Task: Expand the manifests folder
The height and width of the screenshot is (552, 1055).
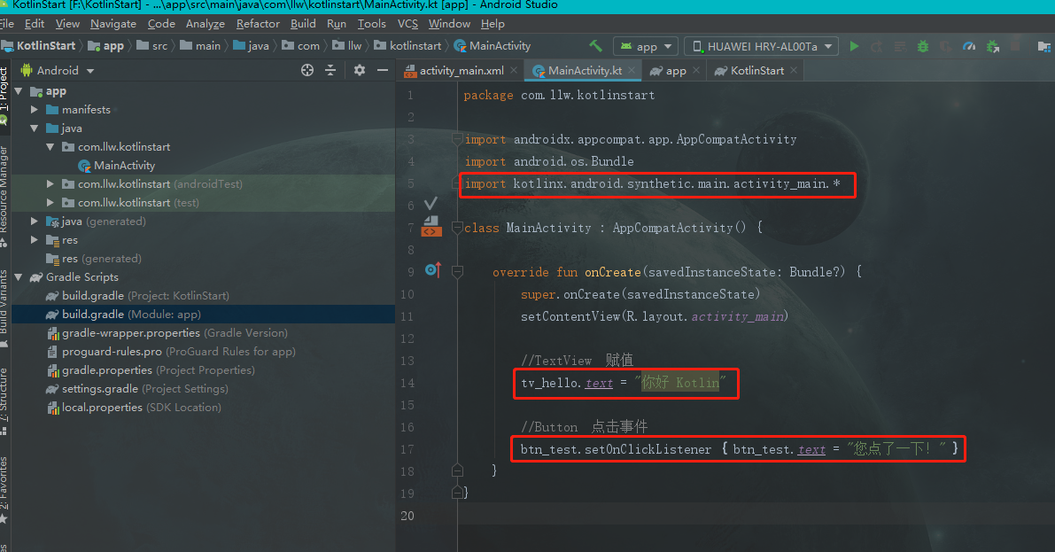Action: [35, 109]
